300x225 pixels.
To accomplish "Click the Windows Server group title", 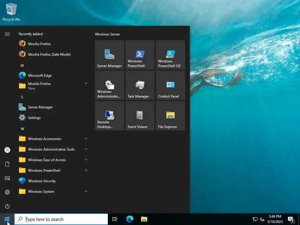I will point(107,34).
